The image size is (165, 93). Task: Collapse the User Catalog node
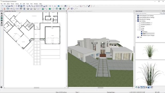(x=136, y=21)
